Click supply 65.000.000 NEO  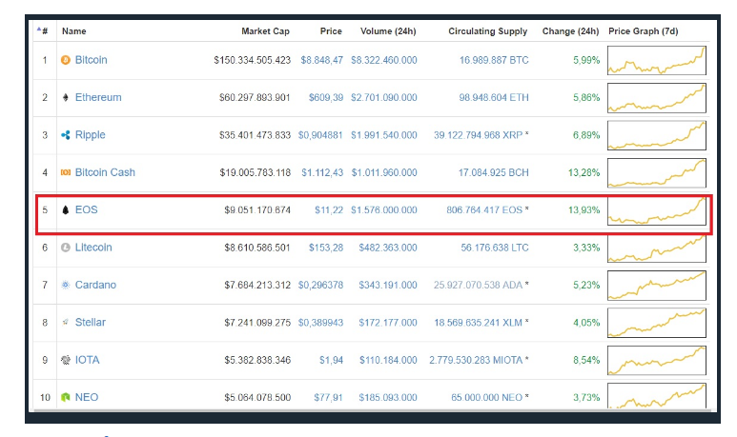tap(487, 398)
